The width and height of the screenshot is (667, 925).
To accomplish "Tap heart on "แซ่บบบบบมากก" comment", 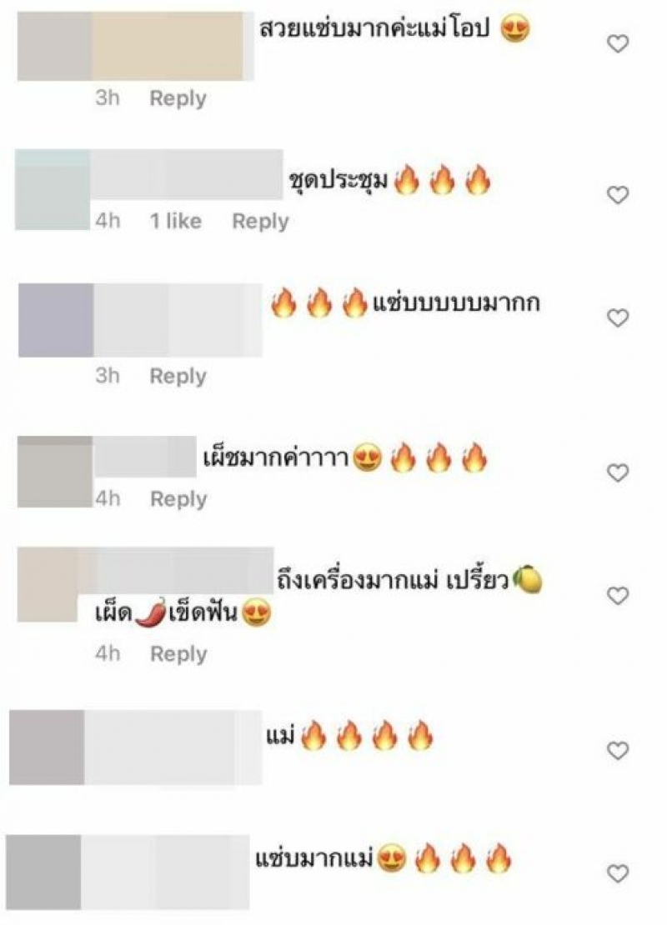I will coord(618,318).
